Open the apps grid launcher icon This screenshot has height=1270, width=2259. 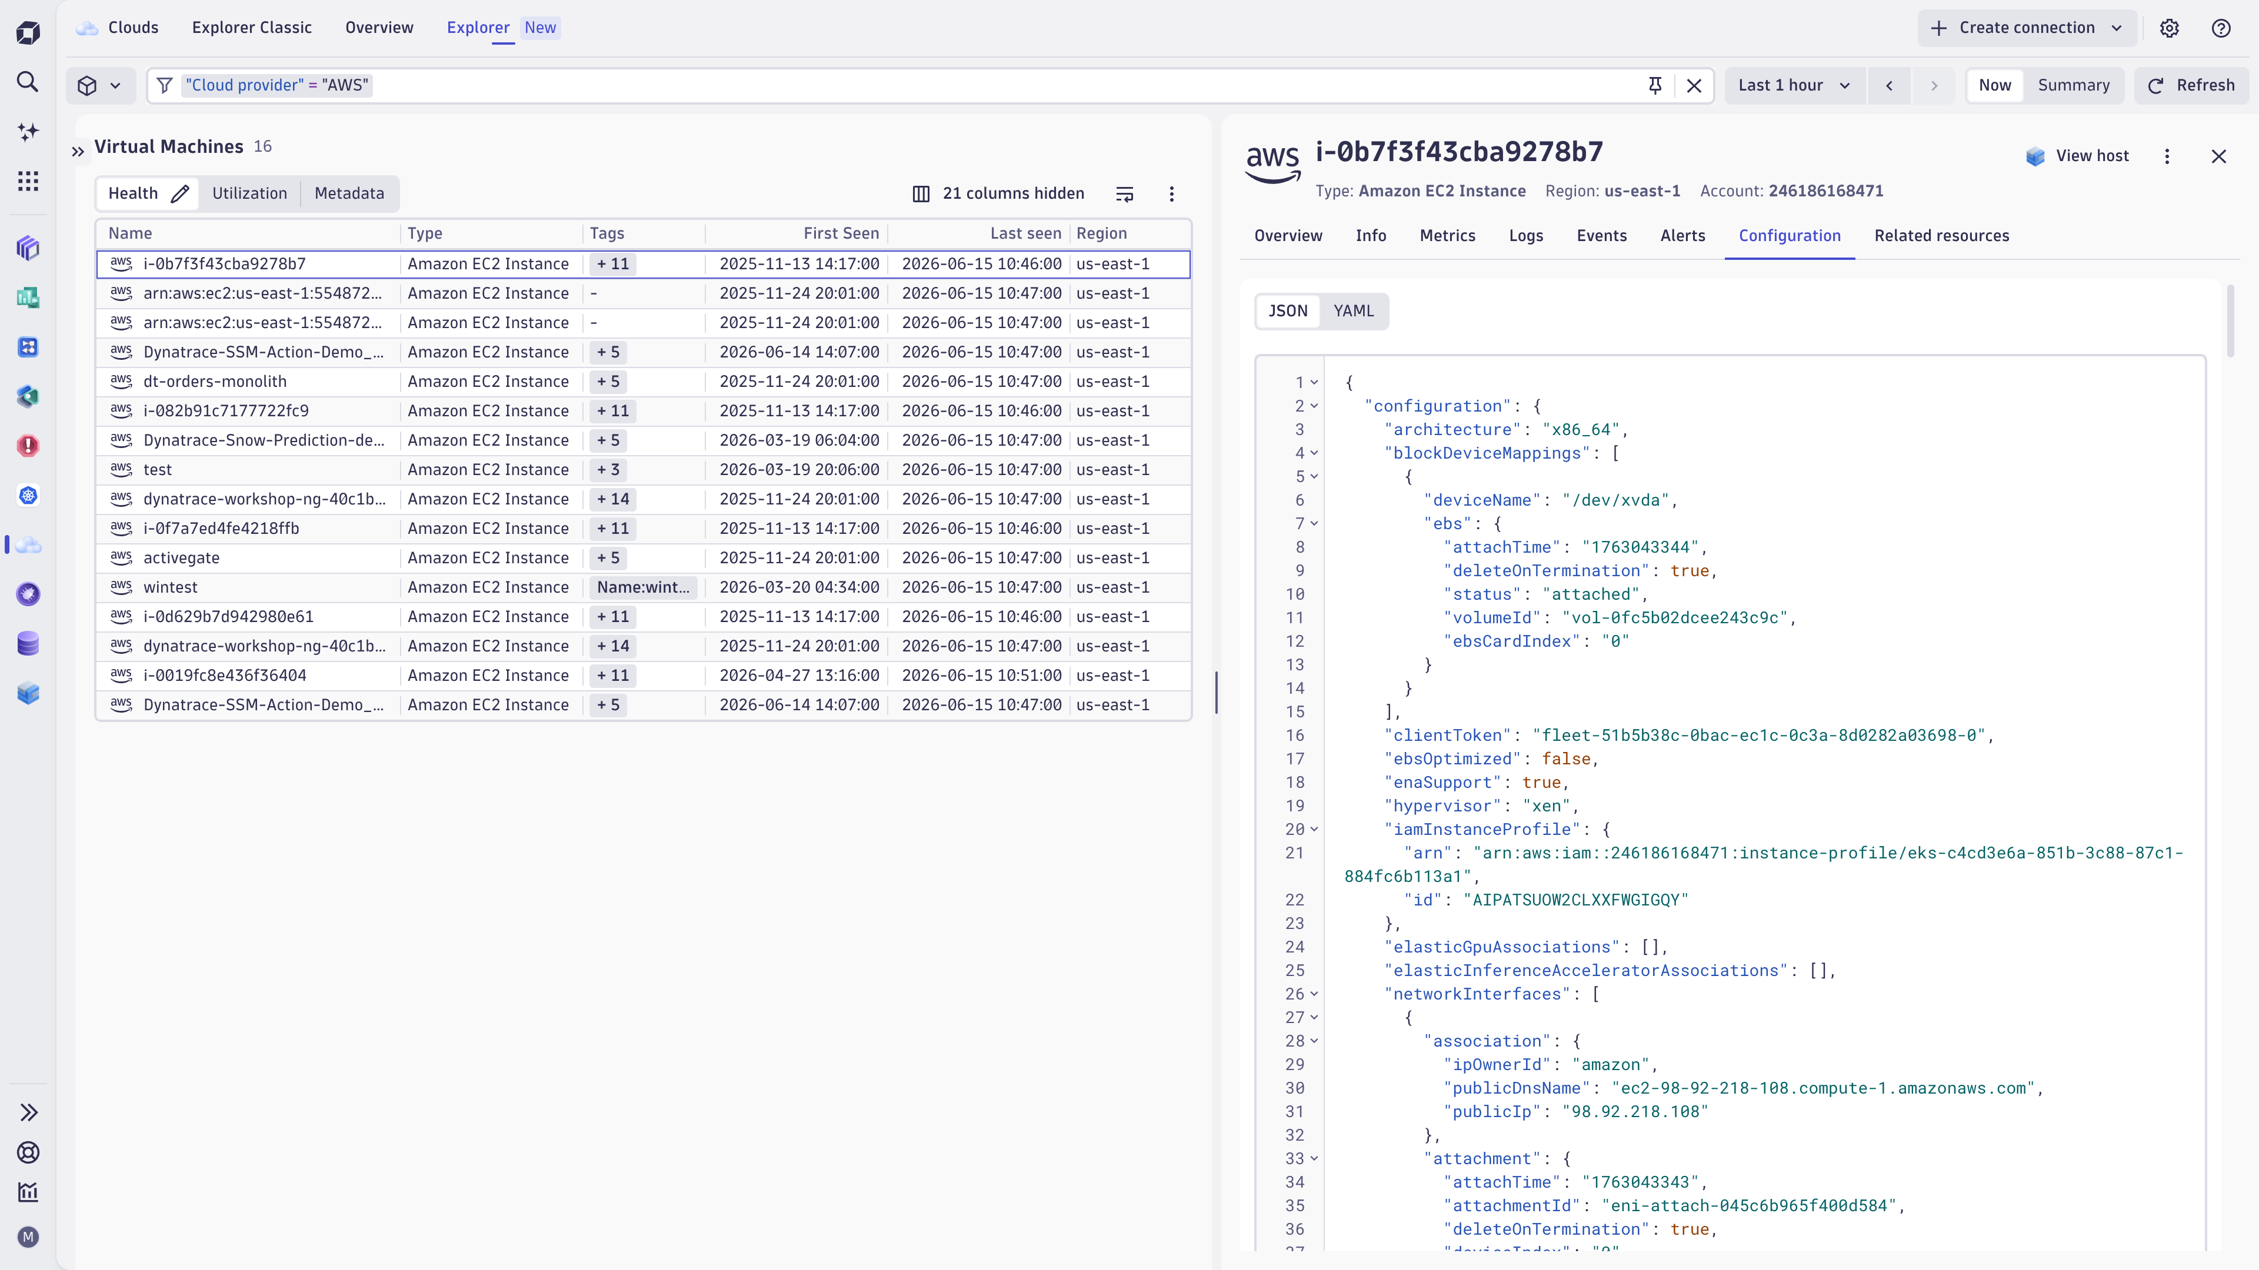pos(28,181)
